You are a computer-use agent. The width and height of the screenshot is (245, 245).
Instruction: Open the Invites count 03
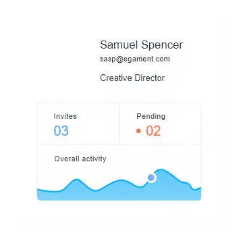click(x=61, y=131)
